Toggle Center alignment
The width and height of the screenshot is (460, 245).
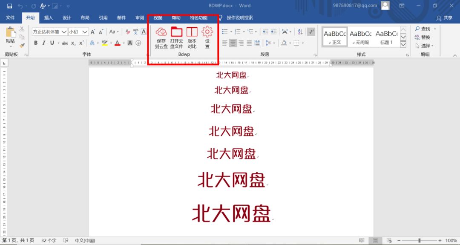pyautogui.click(x=233, y=43)
